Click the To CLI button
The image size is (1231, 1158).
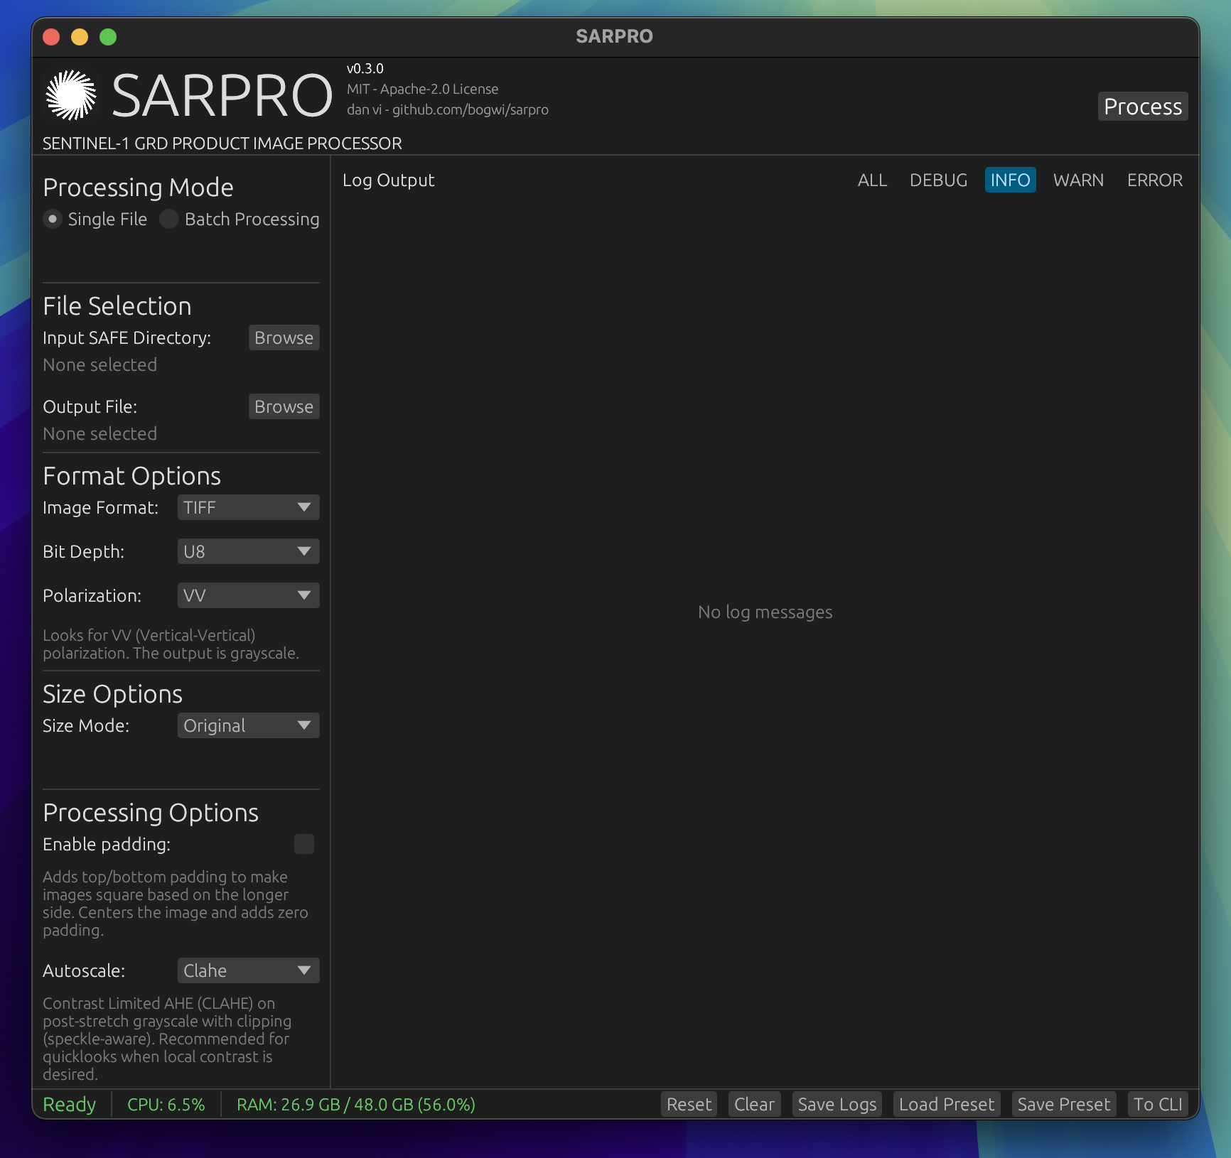(x=1158, y=1104)
